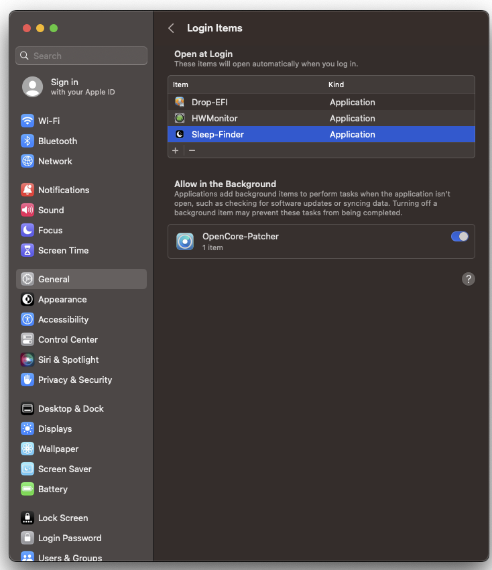Go back using the chevron arrow

pos(171,28)
